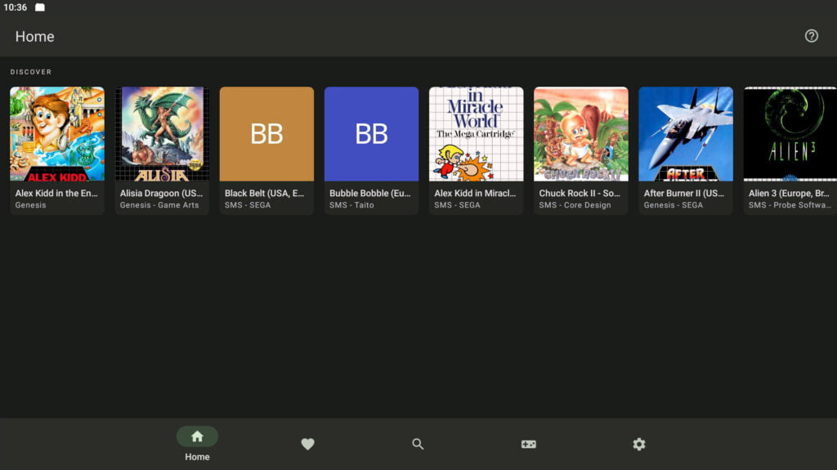Click the 'SMS - Taito' subtitle
The image size is (837, 470).
click(x=351, y=205)
